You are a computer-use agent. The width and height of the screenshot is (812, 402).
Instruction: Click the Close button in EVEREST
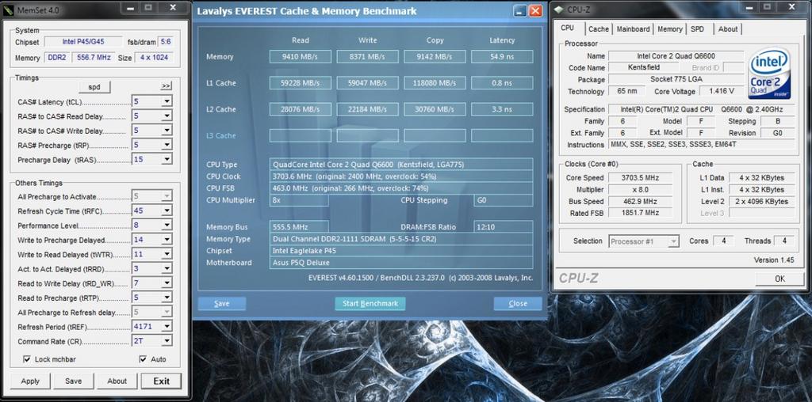click(518, 303)
